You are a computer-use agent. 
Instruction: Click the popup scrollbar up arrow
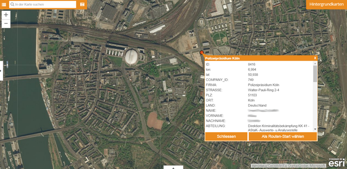coord(315,63)
